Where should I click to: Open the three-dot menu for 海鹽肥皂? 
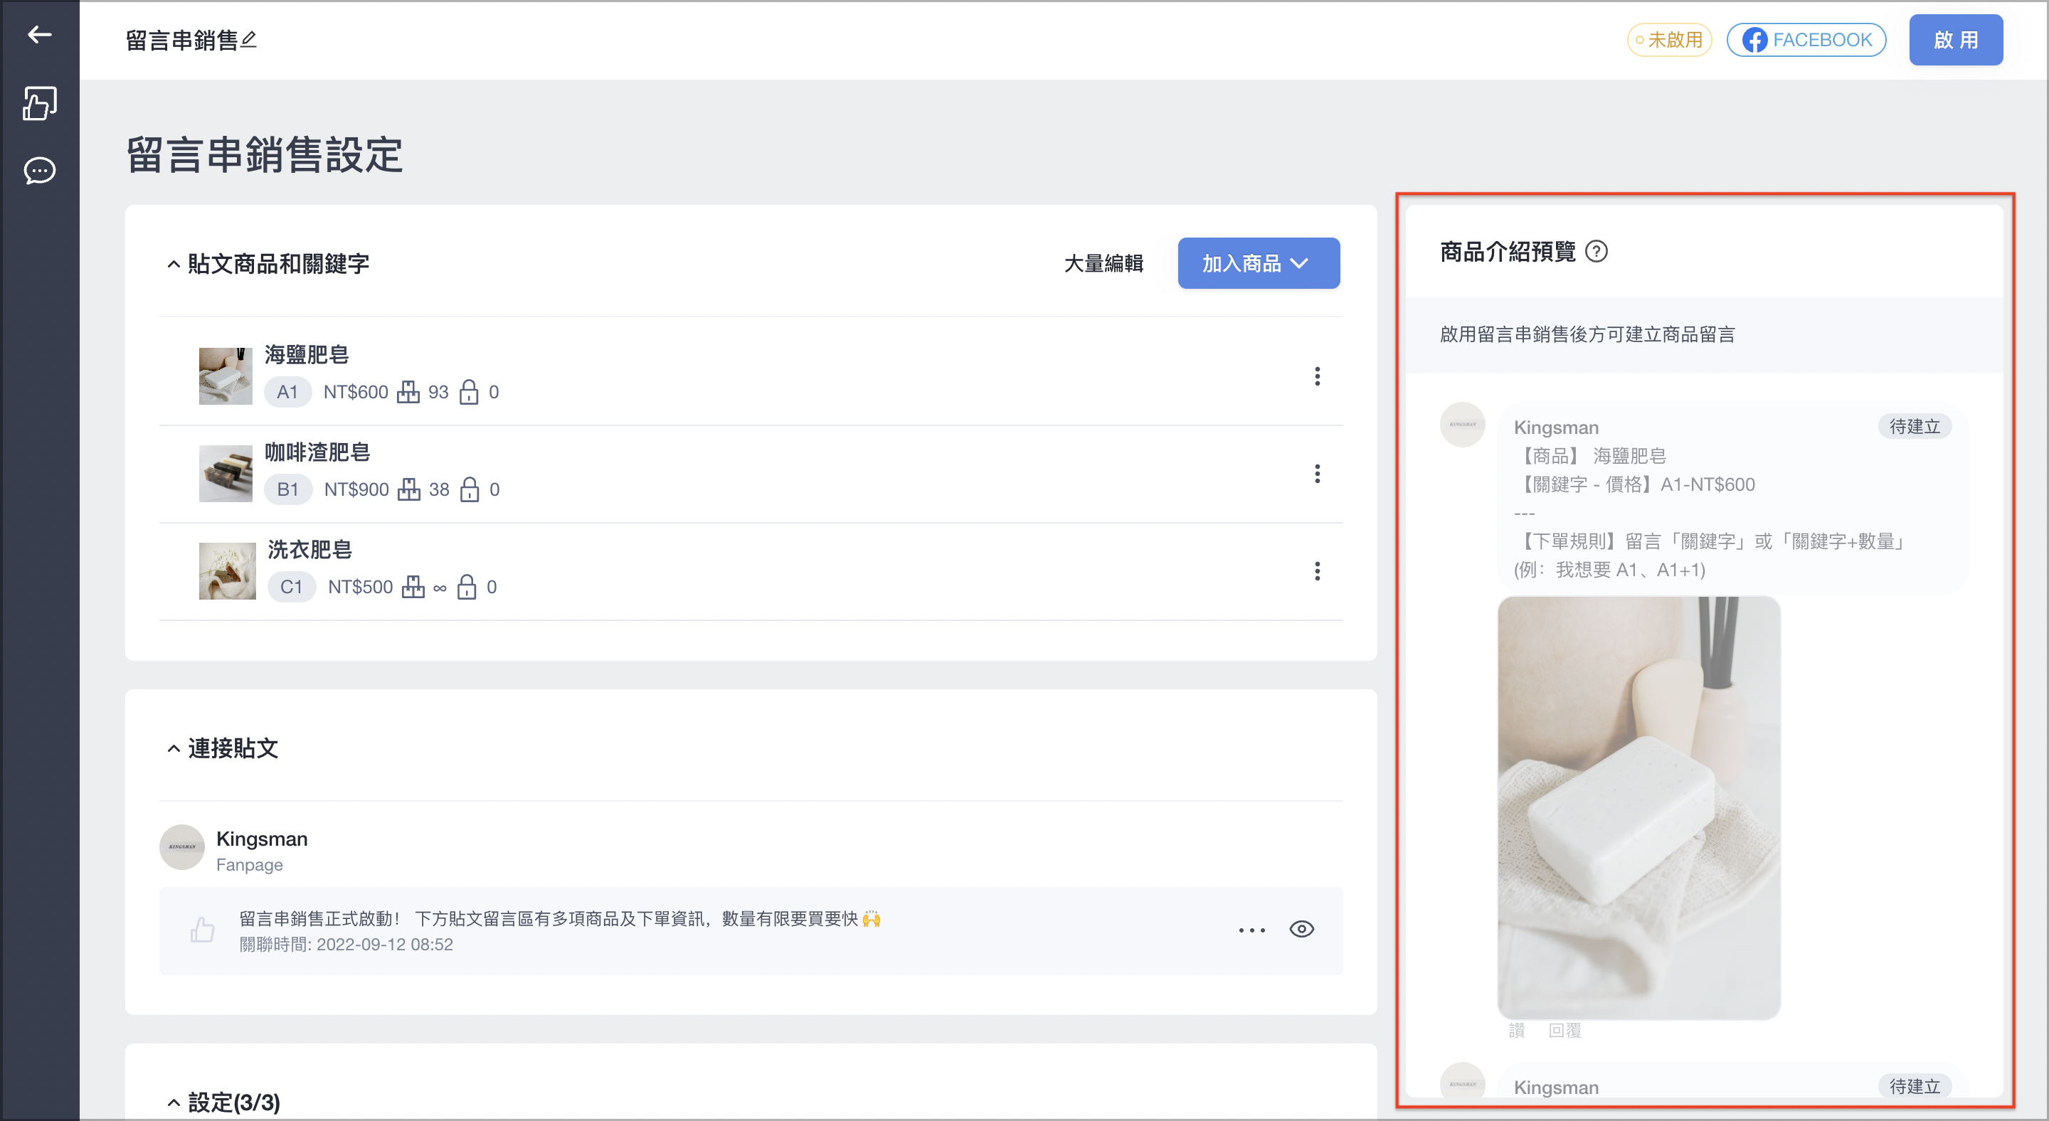coord(1317,376)
